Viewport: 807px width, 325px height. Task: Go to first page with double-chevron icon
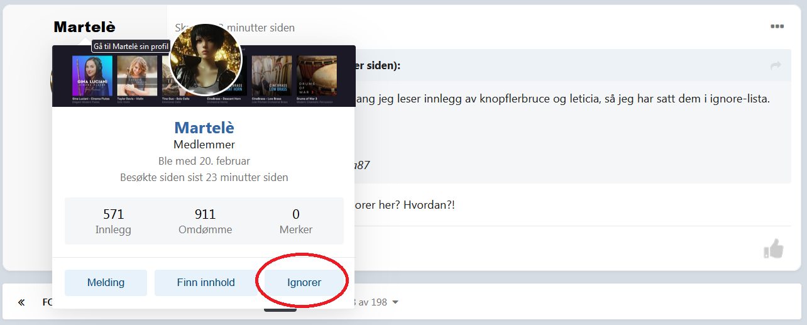coord(21,302)
